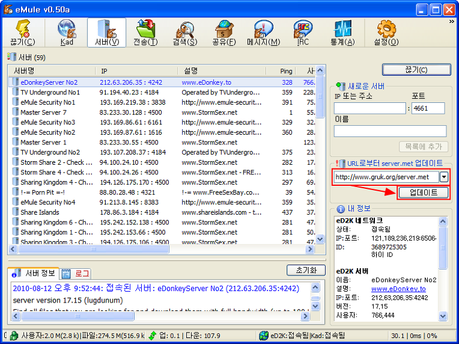Click server list scrollbar down arrow
459x344 pixels.
pyautogui.click(x=320, y=239)
